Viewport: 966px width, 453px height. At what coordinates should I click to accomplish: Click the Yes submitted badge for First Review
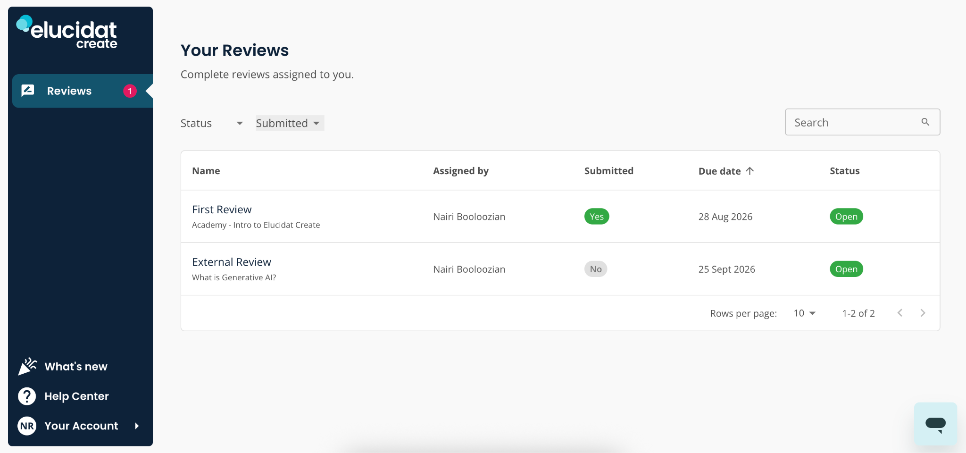(x=597, y=217)
